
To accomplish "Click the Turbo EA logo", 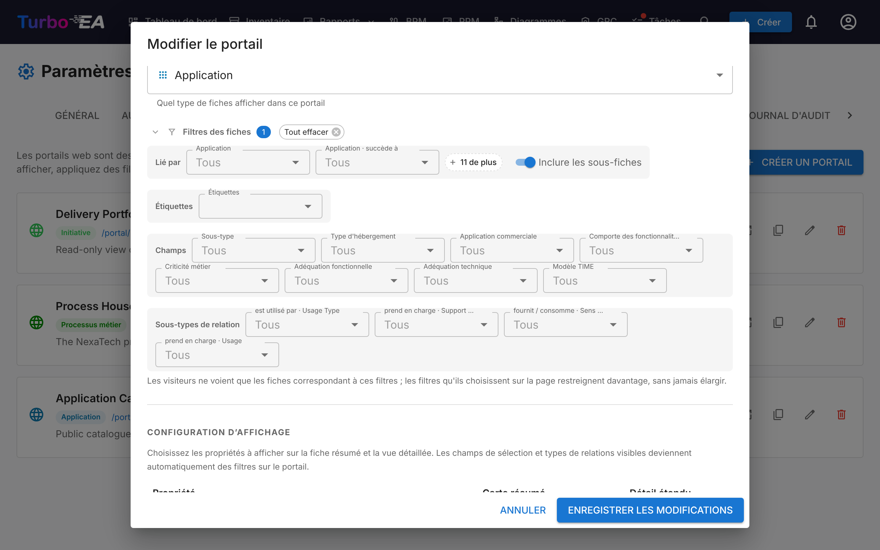I will tap(61, 22).
